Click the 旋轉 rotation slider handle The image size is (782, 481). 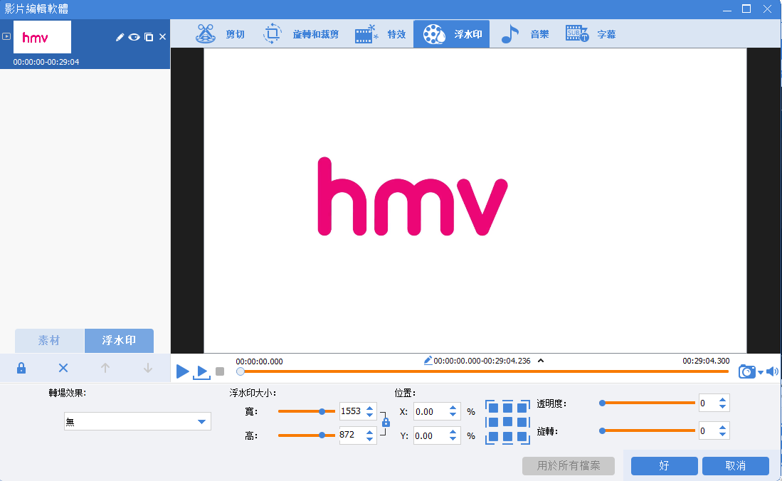click(603, 430)
